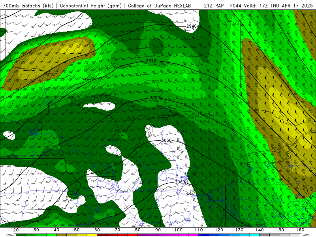The width and height of the screenshot is (316, 237).
Task: Click the 110 kts legend value
Action: (199, 230)
